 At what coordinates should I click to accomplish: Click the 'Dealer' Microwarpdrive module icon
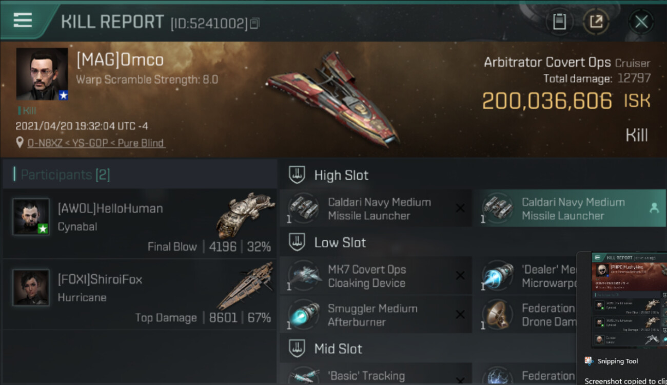[x=498, y=276]
